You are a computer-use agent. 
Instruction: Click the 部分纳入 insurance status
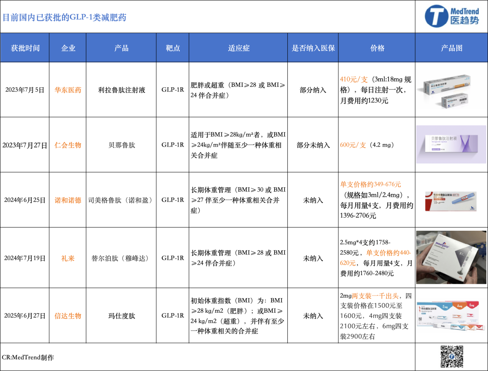pos(313,90)
